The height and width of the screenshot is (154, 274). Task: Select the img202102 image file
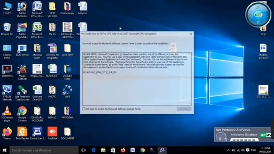click(37, 71)
